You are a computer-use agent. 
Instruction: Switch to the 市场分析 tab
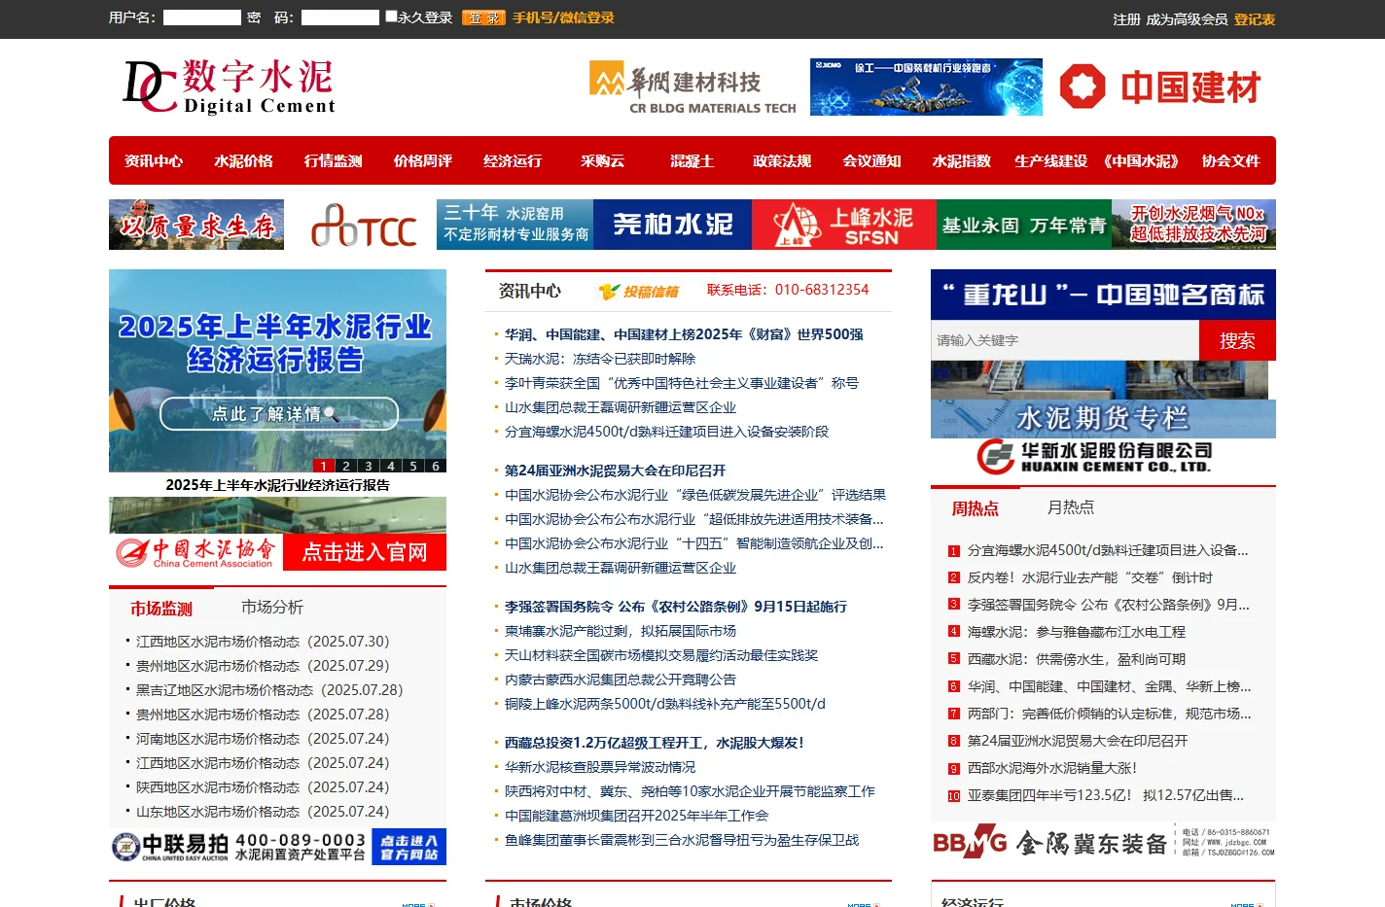click(x=272, y=608)
